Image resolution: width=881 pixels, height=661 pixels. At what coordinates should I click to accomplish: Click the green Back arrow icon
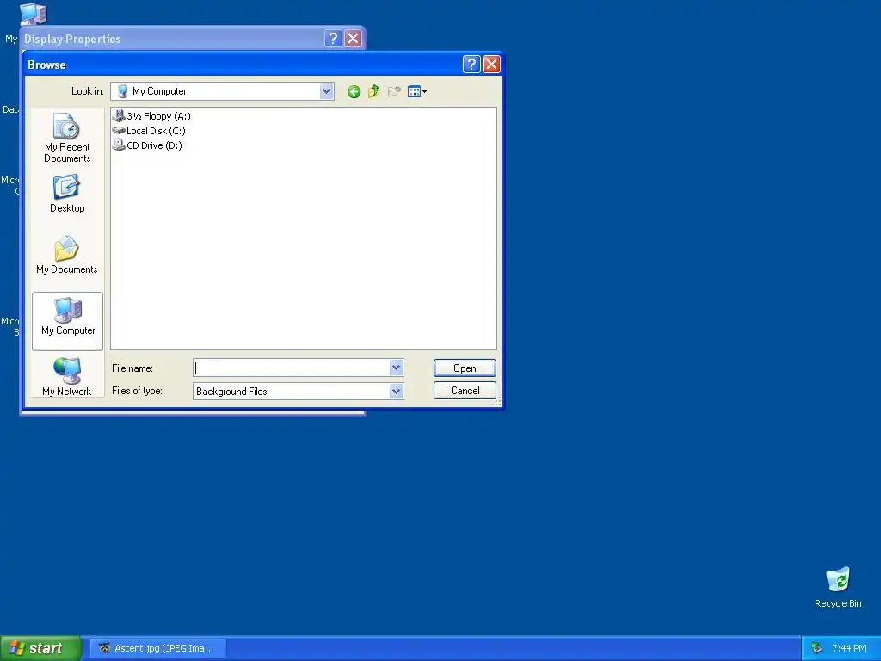pos(354,91)
